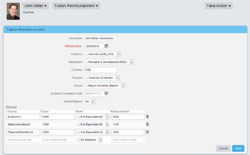Edit the Market Investments course field
Image resolution: width=250 pixels, height=155 pixels.
click(23, 124)
